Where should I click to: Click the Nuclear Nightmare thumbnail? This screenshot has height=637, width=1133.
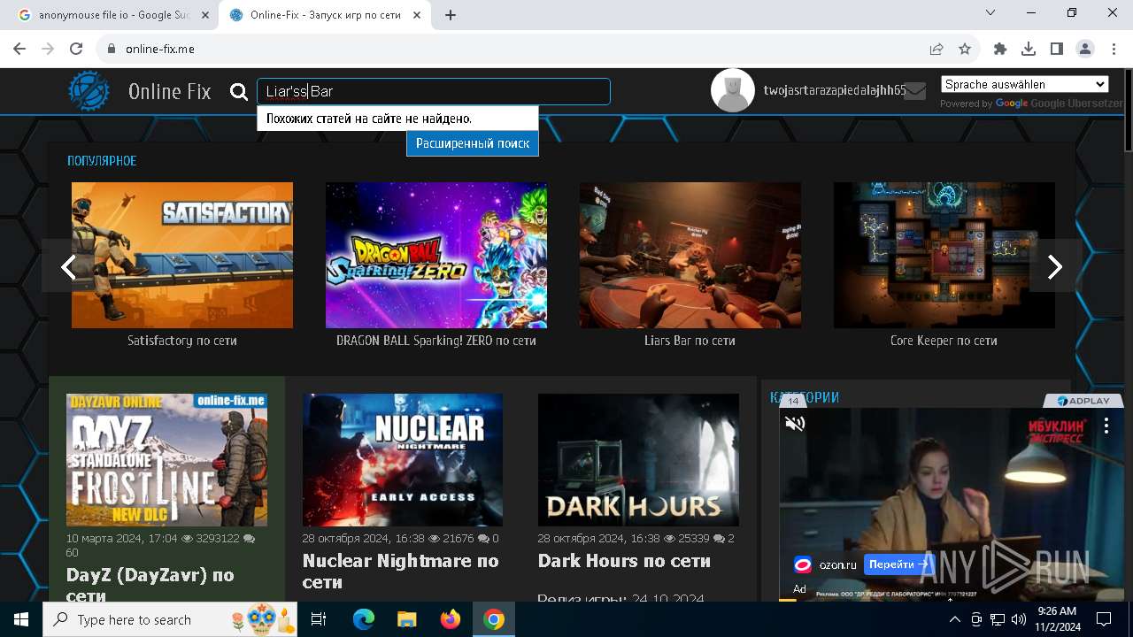[403, 460]
